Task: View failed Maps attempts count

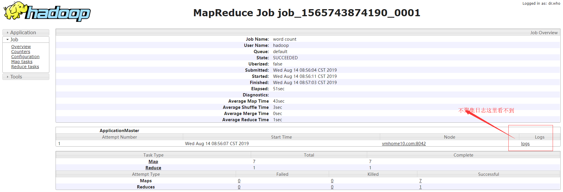Action: coord(239,181)
